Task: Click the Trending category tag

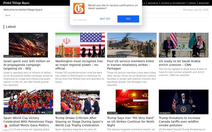Action: pyautogui.click(x=163, y=56)
